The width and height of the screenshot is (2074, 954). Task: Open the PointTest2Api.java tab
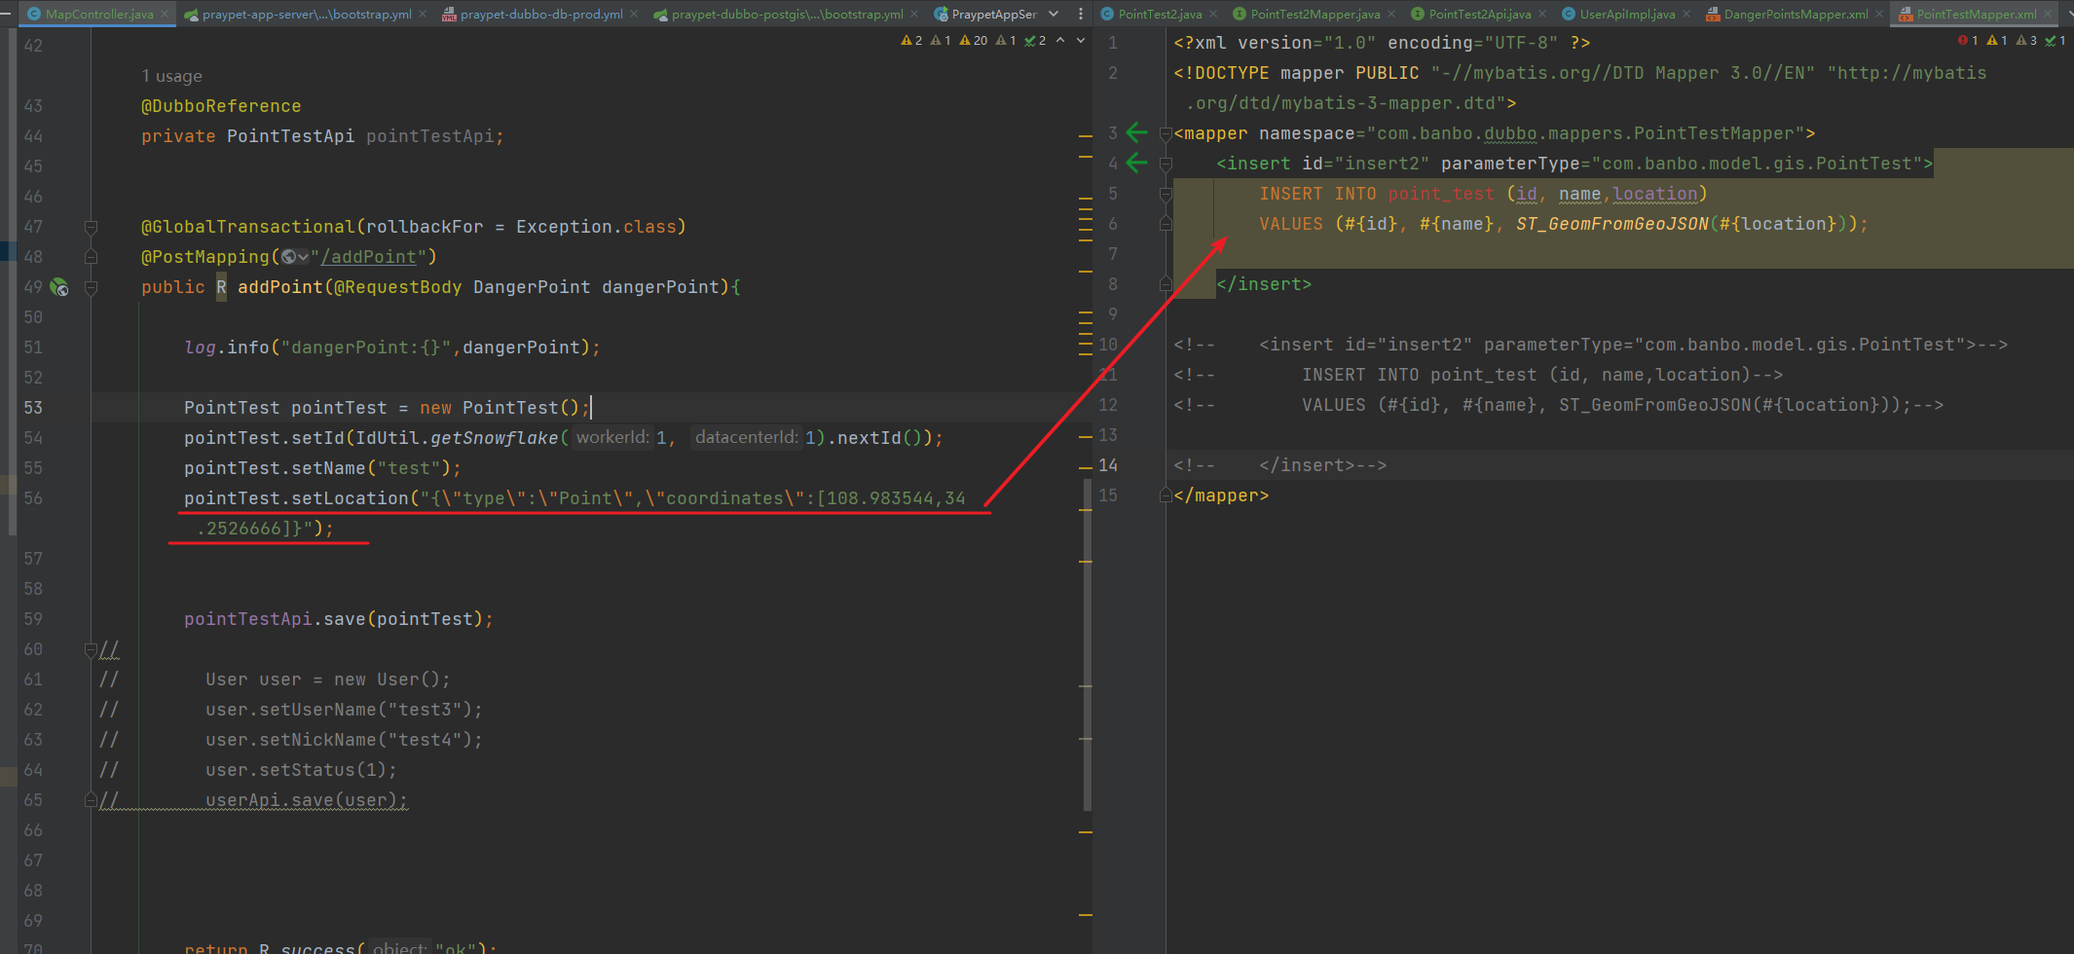click(x=1479, y=14)
